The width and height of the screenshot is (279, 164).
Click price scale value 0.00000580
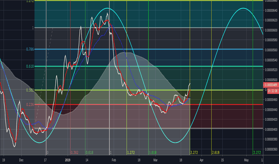tap(271, 40)
